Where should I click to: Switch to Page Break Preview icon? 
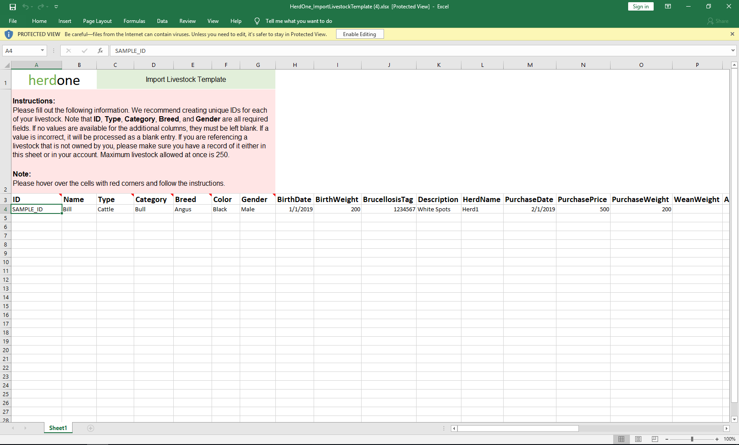(x=655, y=439)
